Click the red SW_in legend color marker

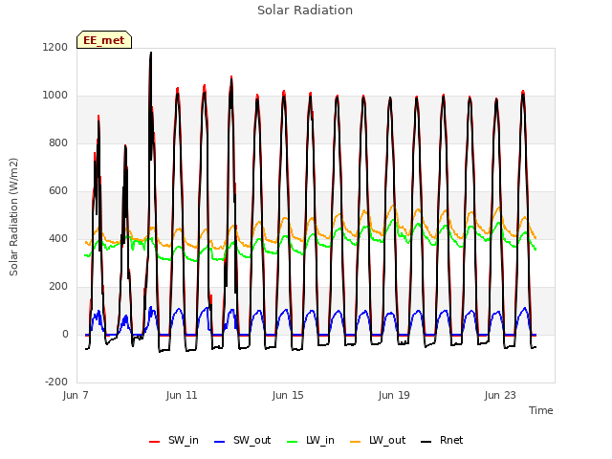[155, 442]
